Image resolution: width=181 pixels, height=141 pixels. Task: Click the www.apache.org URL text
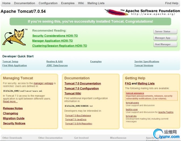153,14
